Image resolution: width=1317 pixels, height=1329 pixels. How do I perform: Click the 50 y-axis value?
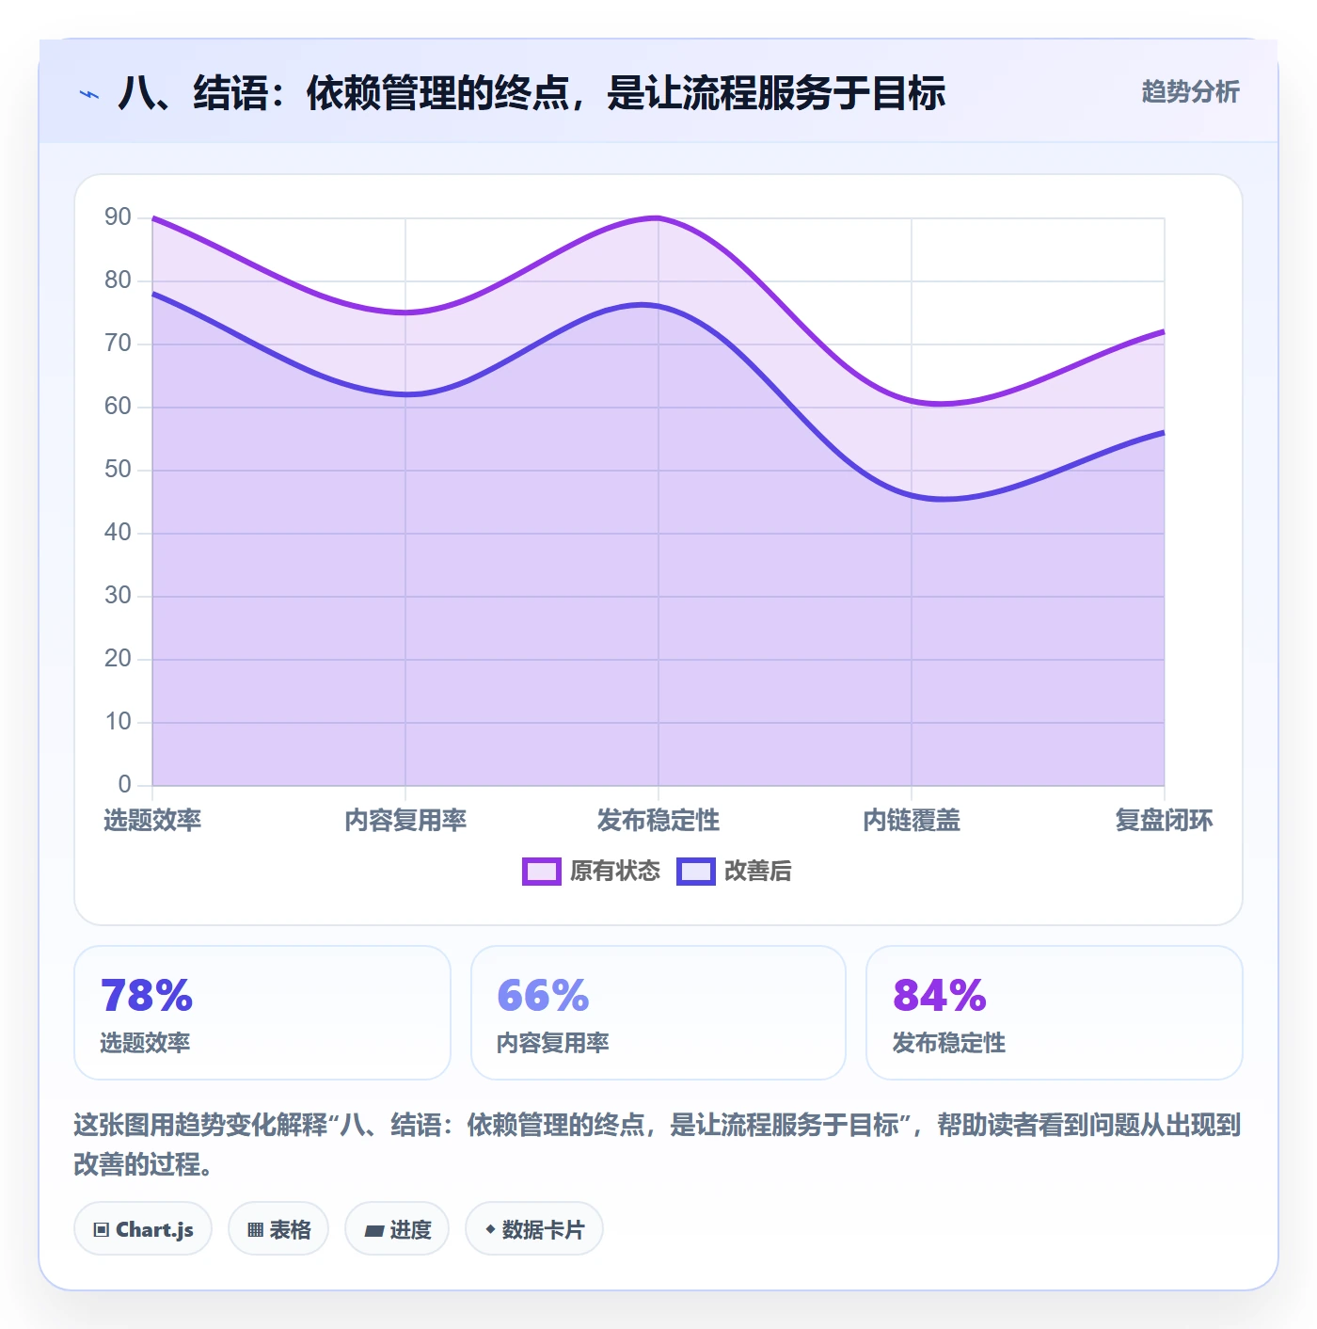118,470
